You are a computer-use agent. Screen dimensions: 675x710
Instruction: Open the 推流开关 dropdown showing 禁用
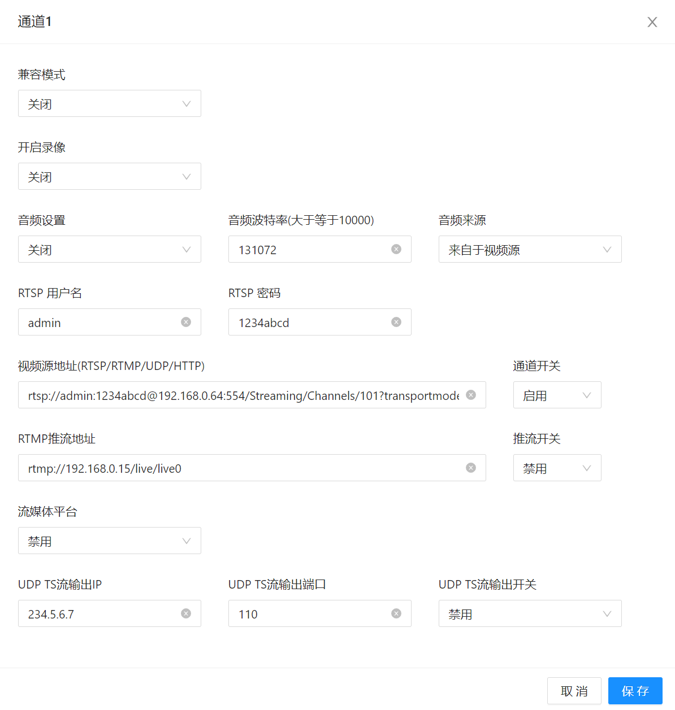click(x=557, y=468)
